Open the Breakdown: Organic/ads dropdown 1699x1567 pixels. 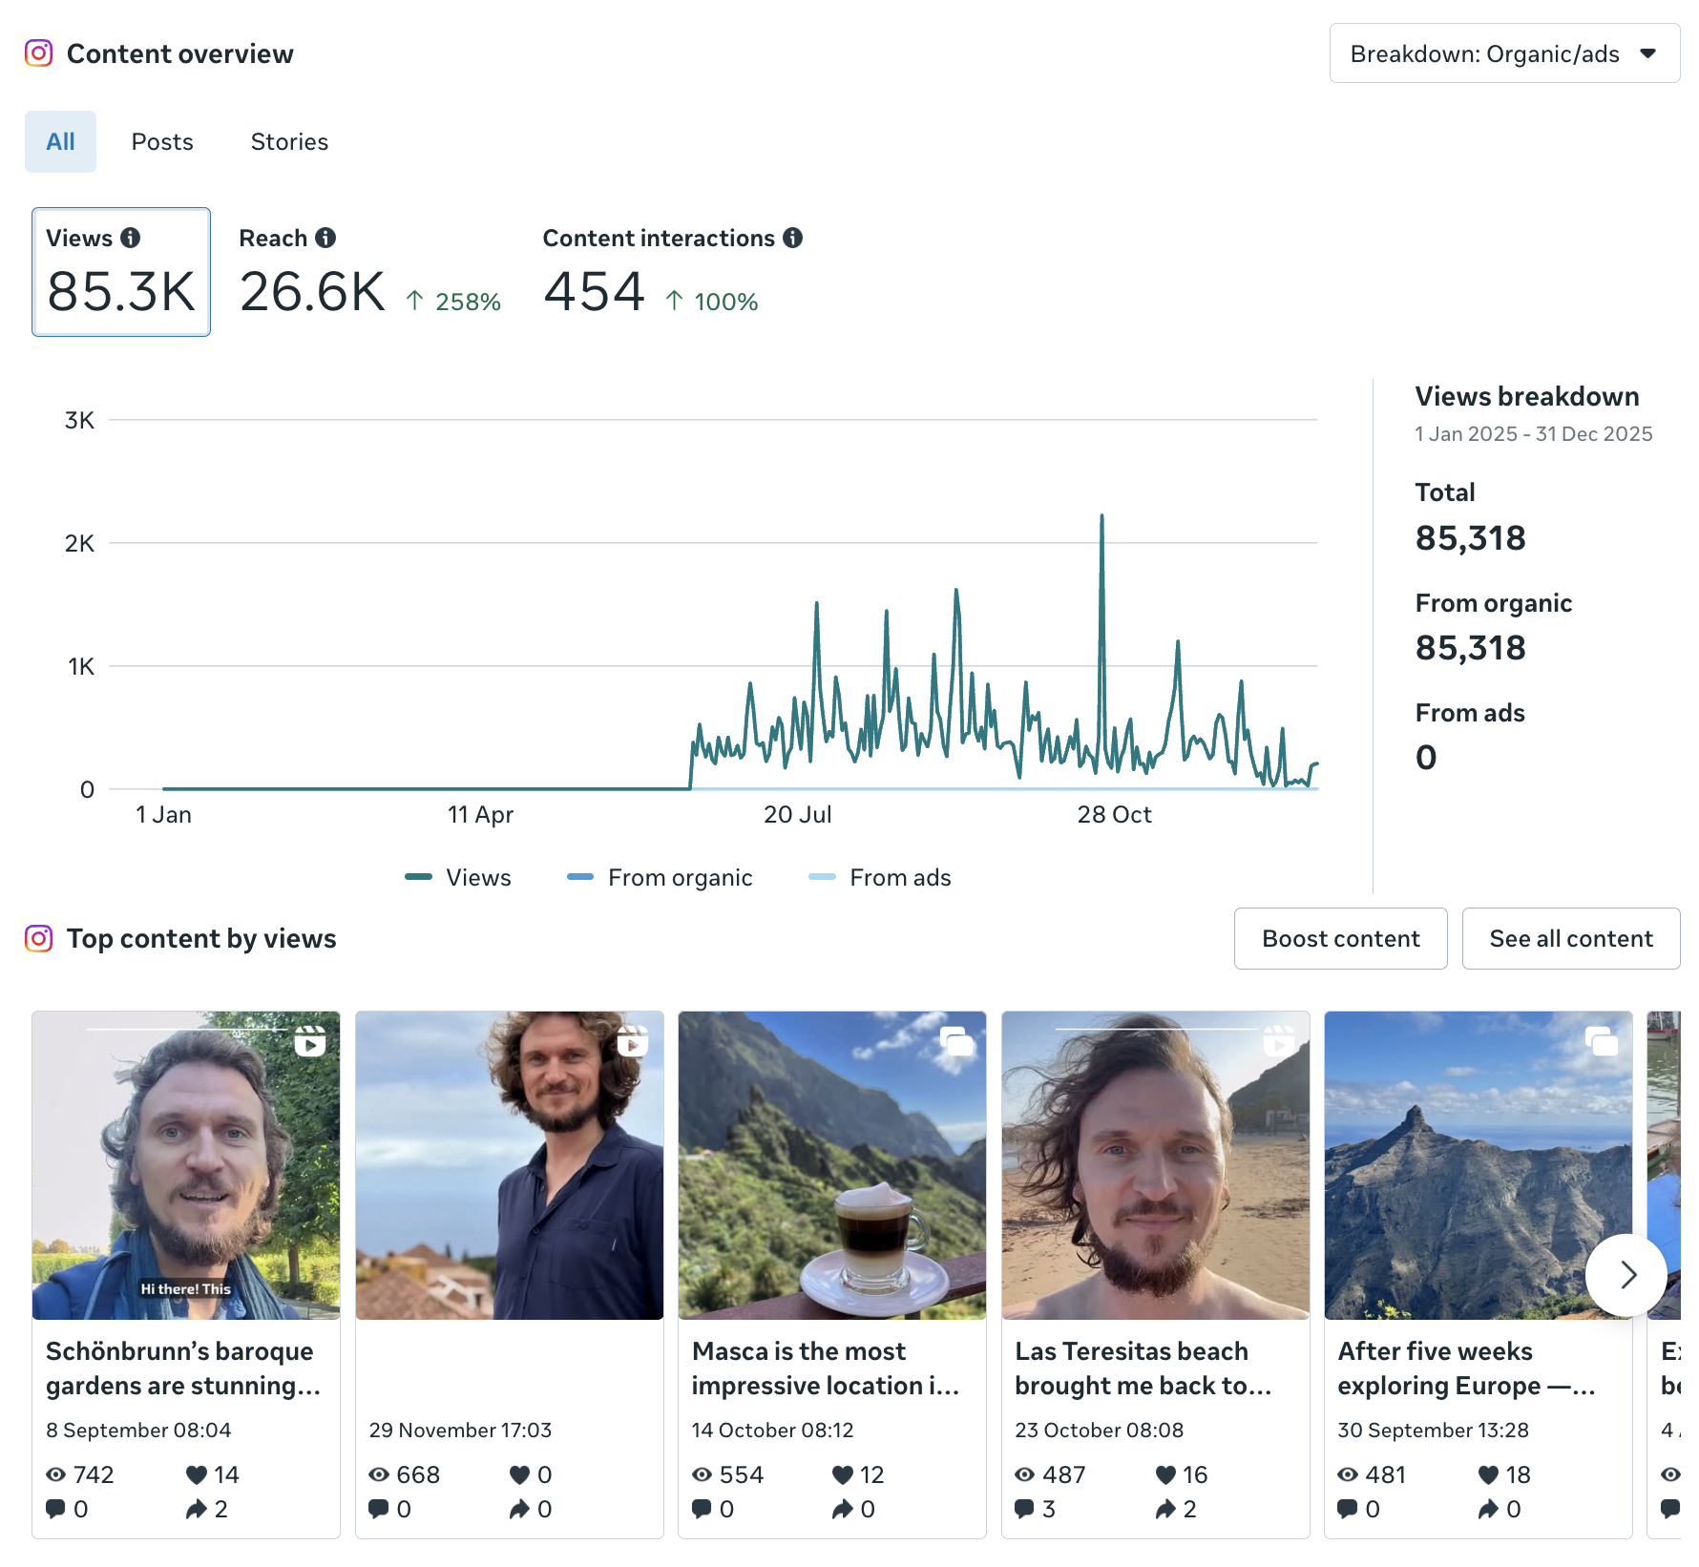tap(1503, 53)
